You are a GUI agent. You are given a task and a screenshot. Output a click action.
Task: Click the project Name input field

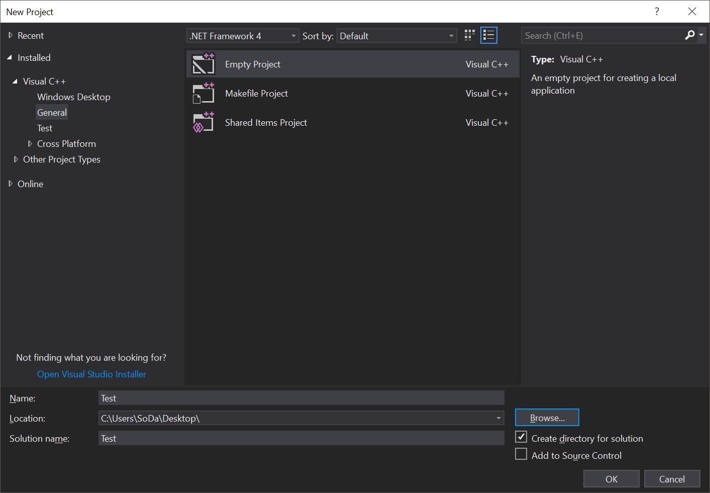(x=301, y=398)
